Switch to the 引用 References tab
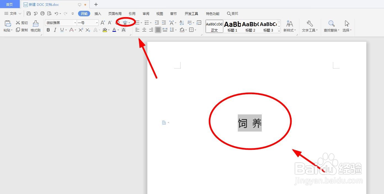Screen dimensions: 384x194 pyautogui.click(x=132, y=14)
